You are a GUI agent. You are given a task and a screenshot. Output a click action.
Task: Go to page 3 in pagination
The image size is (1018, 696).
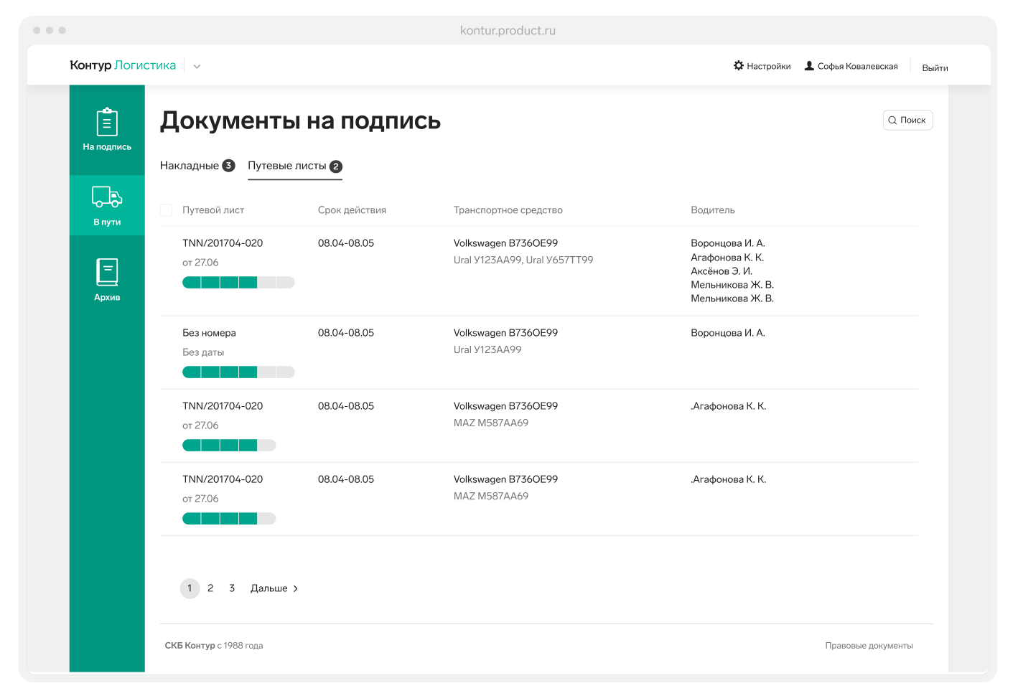tap(232, 588)
